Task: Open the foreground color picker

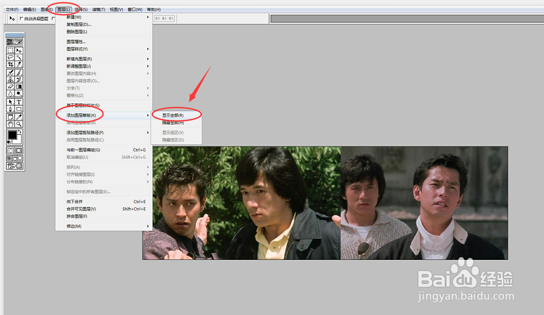Action: tap(12, 134)
